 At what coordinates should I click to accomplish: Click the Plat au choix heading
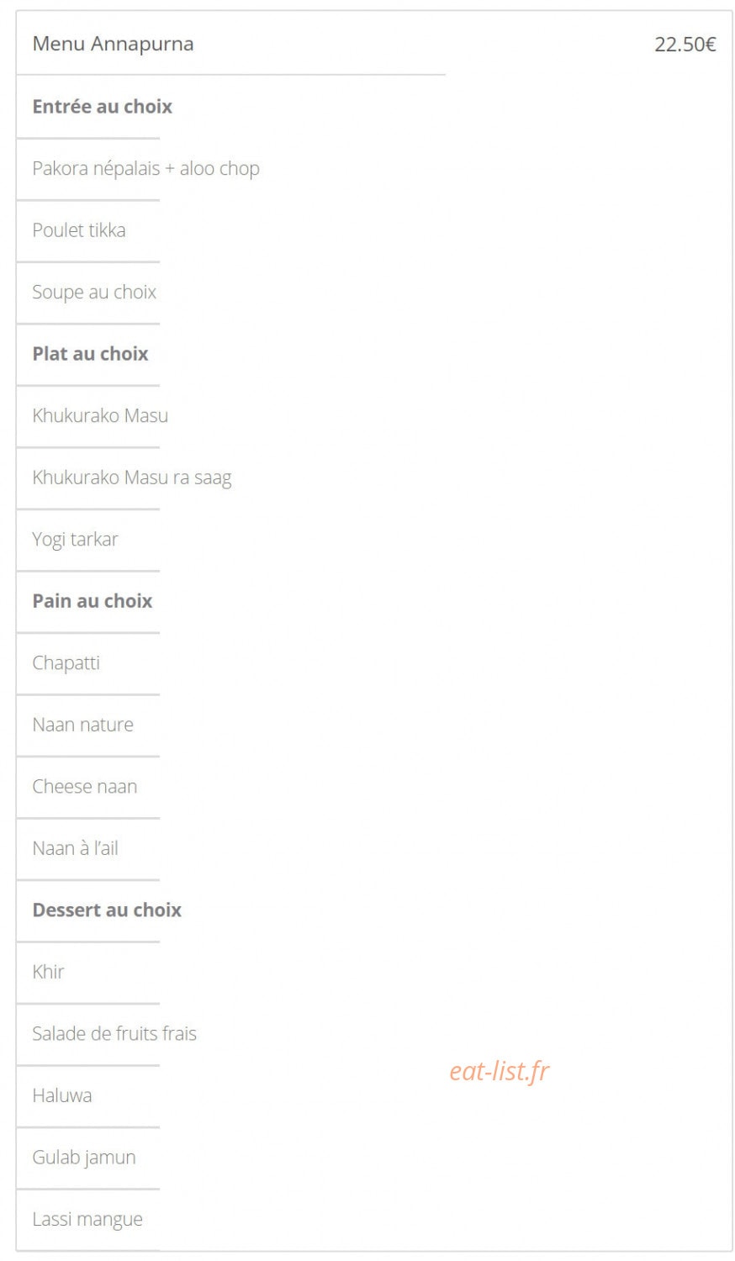click(x=90, y=353)
